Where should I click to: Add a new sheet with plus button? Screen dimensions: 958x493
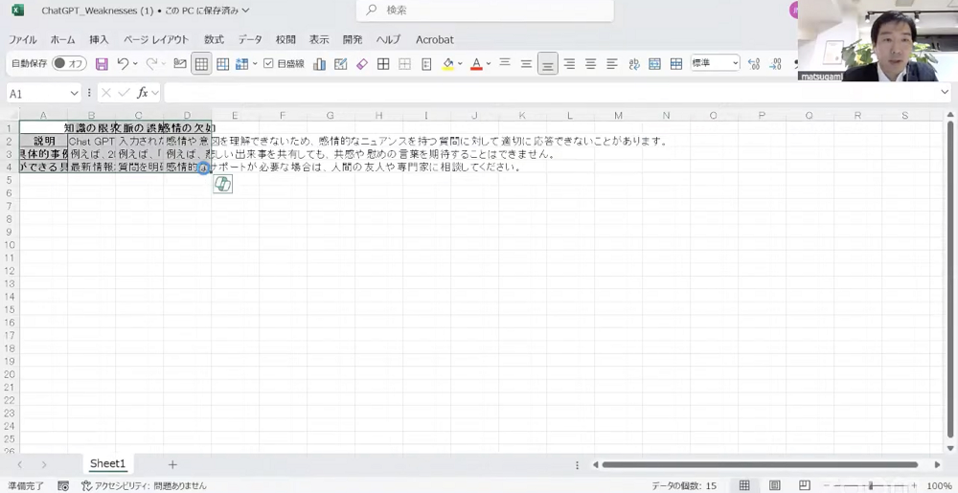[x=172, y=464]
